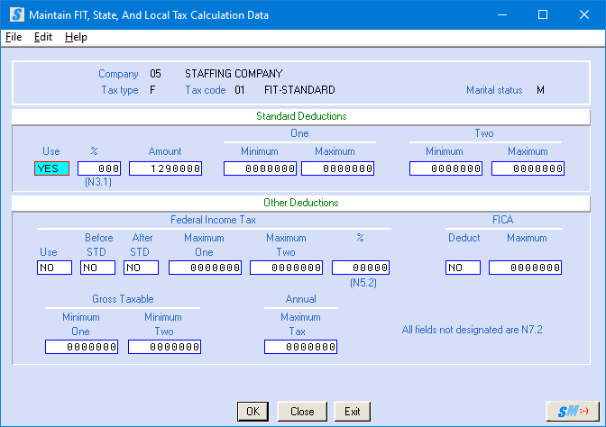Click Gross Taxable Minimum One field
This screenshot has height=427, width=606.
81,347
